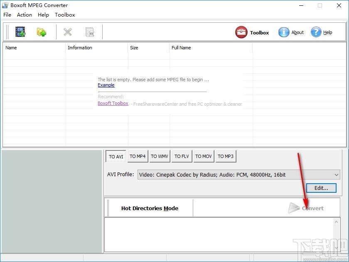The height and width of the screenshot is (262, 349).
Task: Click the Information column header
Action: [x=96, y=48]
